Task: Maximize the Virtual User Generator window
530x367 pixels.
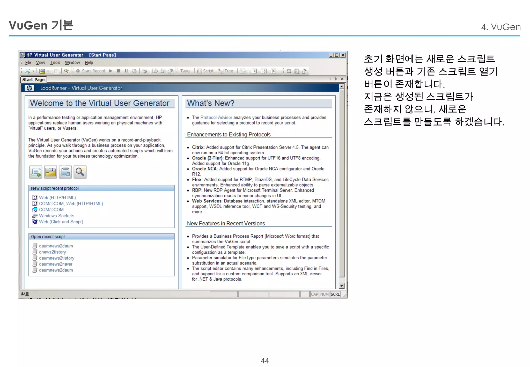Action: 337,55
